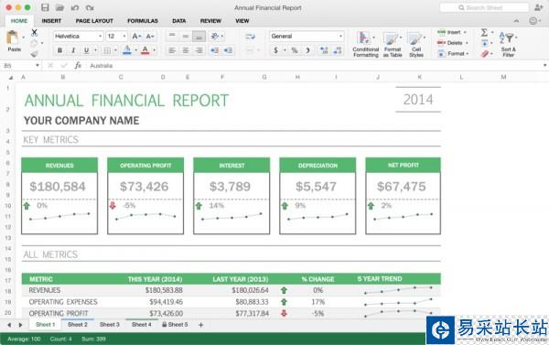Screen dimensions: 549x345
Task: Redo the last undone action
Action: (90, 7)
